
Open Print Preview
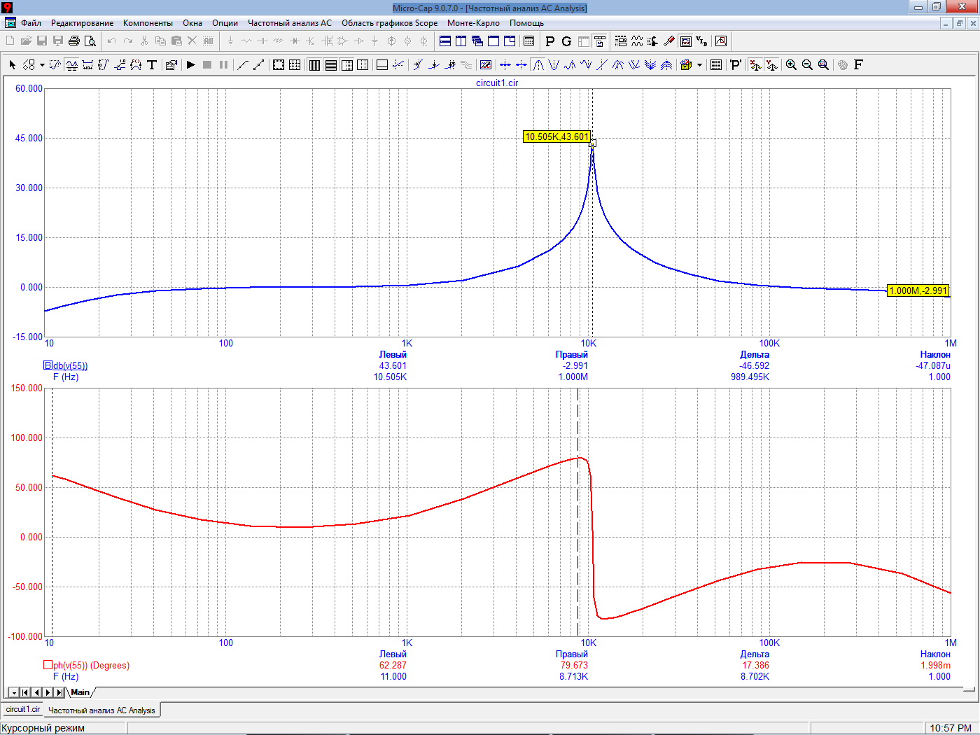click(x=90, y=41)
